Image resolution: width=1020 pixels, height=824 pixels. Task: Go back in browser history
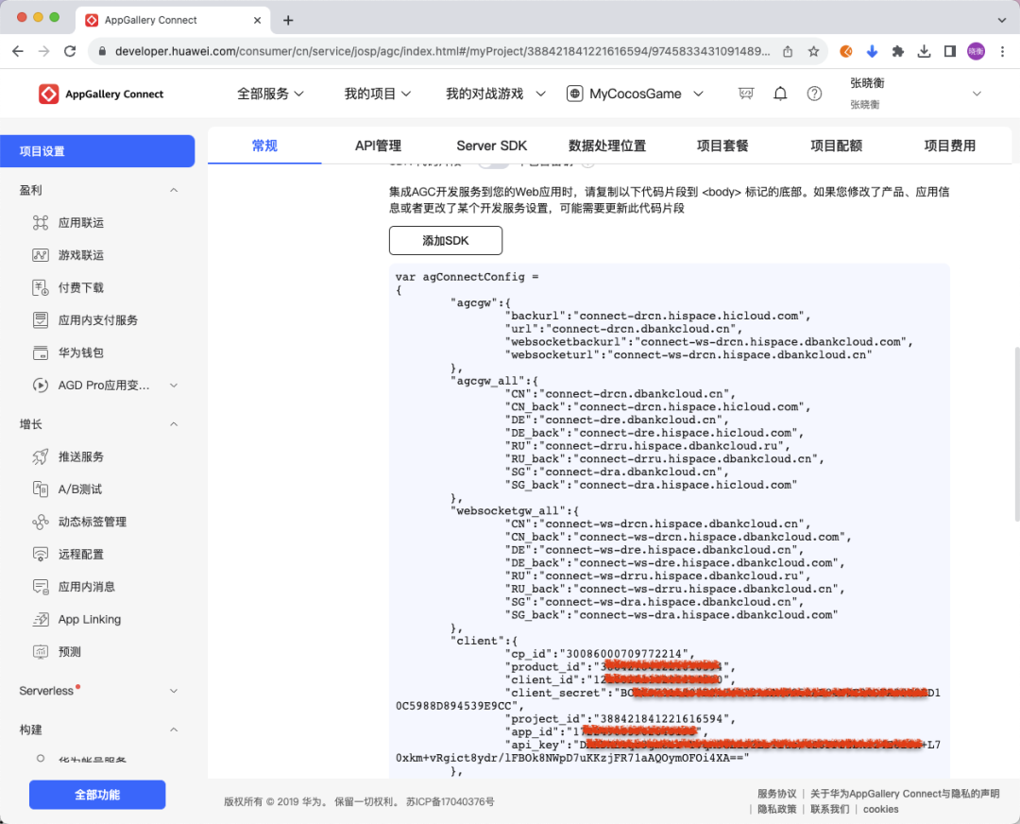pyautogui.click(x=18, y=51)
